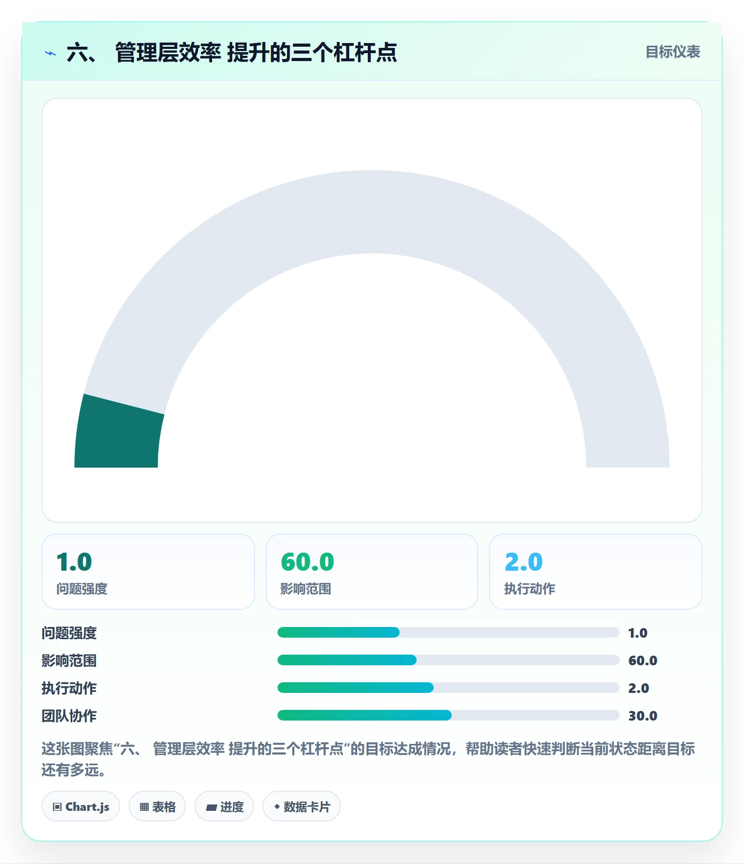Click the 60.0 value beside 影响范围 bar

pos(642,660)
